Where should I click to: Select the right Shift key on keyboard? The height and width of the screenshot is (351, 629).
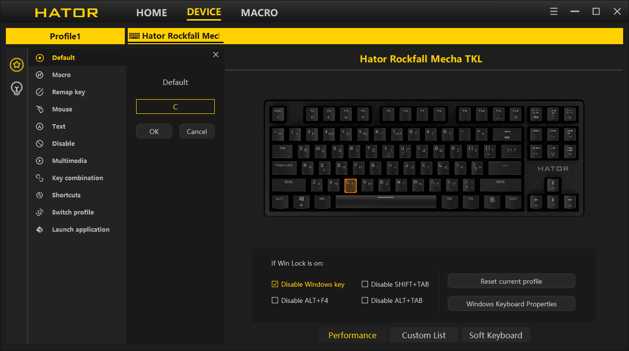[x=500, y=185]
